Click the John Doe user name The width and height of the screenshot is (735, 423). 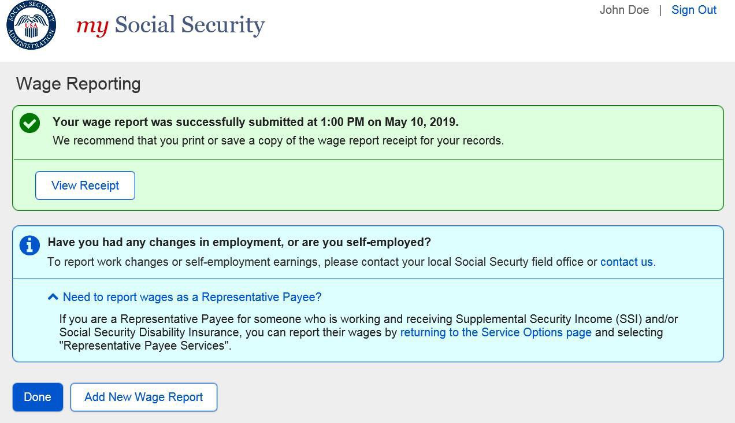(x=624, y=10)
